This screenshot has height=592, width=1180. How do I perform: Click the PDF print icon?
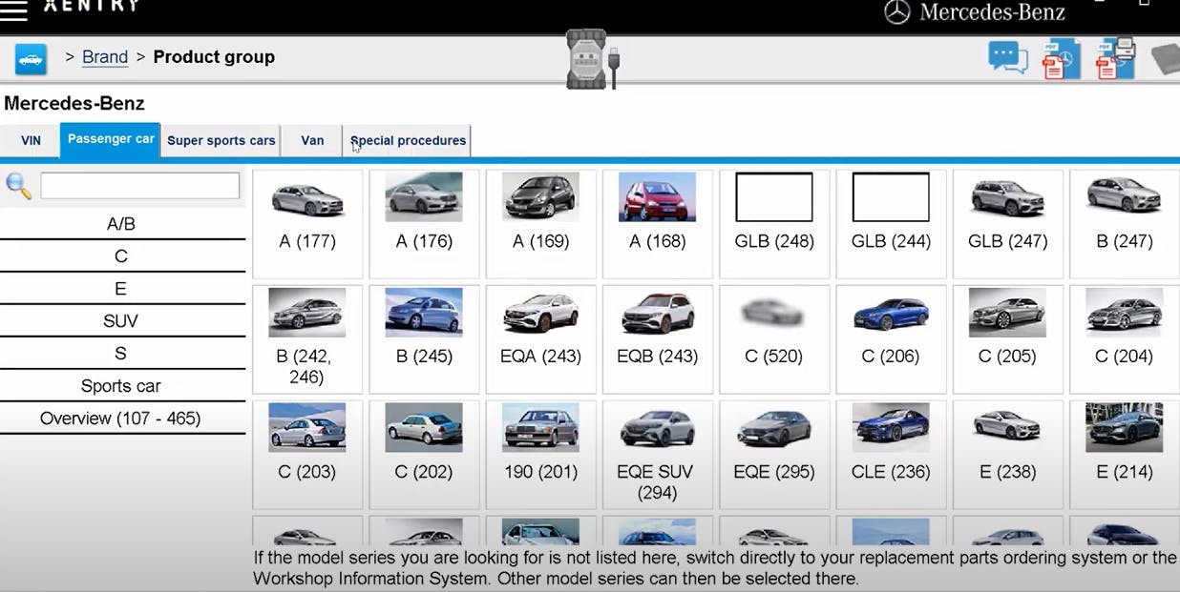1114,58
